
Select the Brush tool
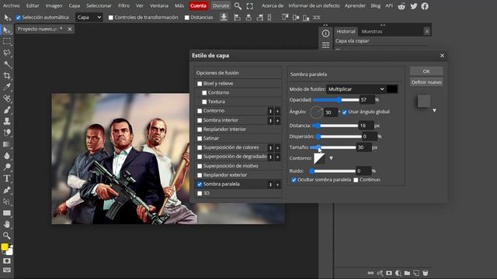tap(7, 110)
